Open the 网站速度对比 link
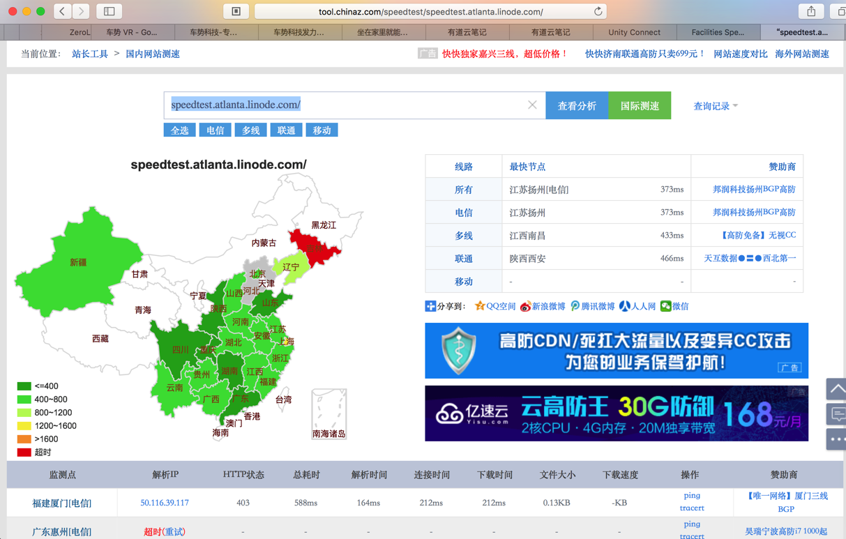Viewport: 846px width, 539px height. pyautogui.click(x=741, y=54)
